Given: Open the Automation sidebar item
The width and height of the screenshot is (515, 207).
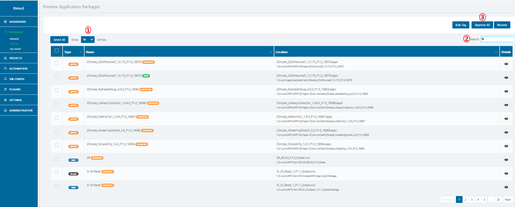Looking at the screenshot, I should coord(19,68).
